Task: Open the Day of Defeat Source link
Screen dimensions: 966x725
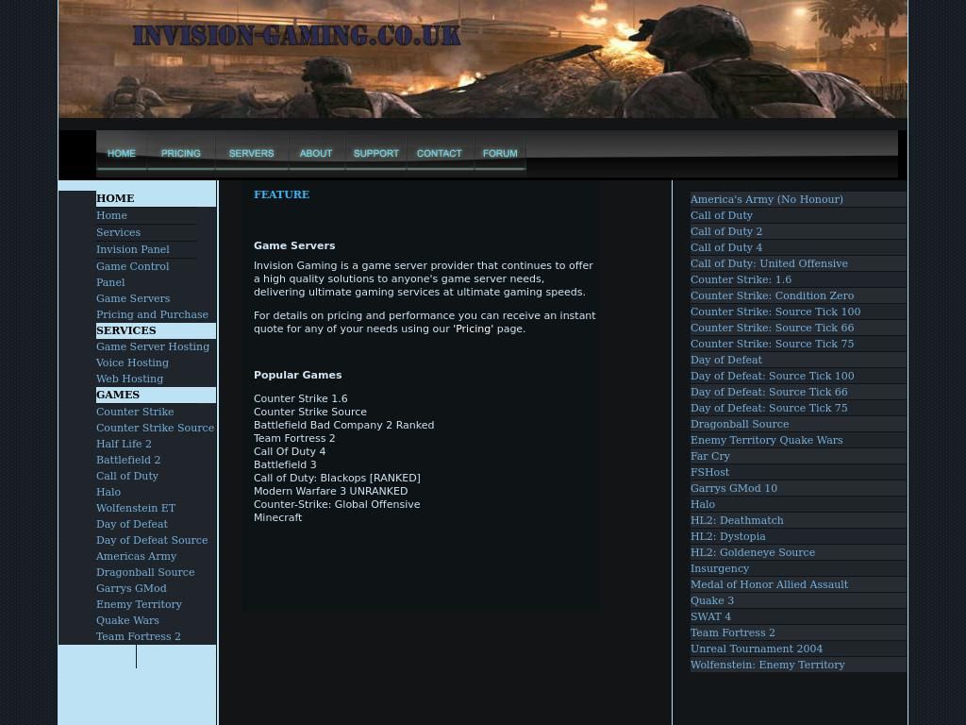Action: click(152, 540)
